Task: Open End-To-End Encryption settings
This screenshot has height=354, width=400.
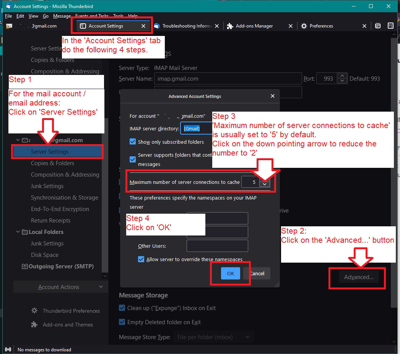Action: pyautogui.click(x=60, y=209)
